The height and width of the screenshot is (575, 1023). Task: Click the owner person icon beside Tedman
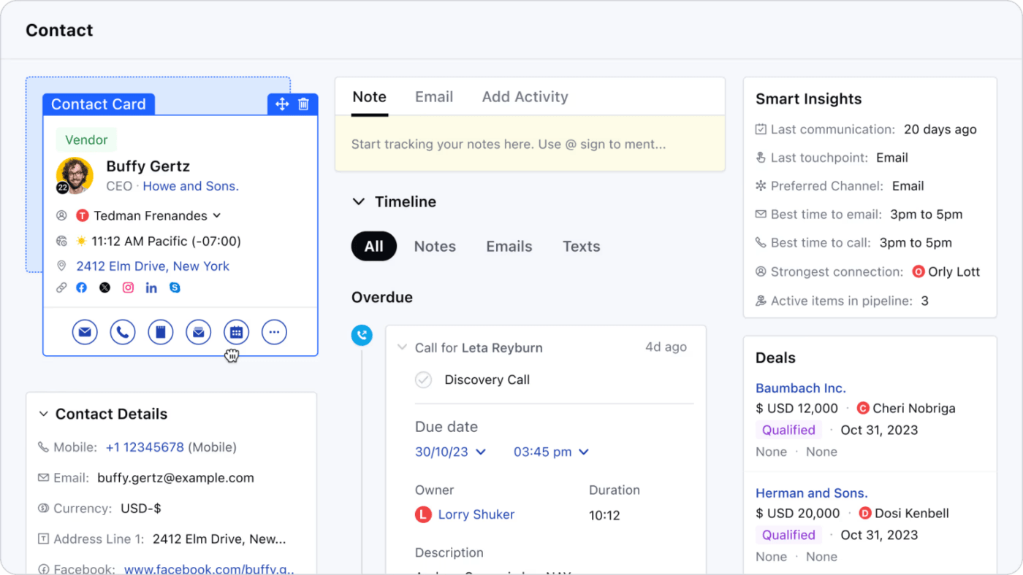61,215
